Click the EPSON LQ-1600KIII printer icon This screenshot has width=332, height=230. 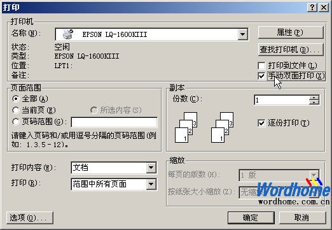pos(68,34)
